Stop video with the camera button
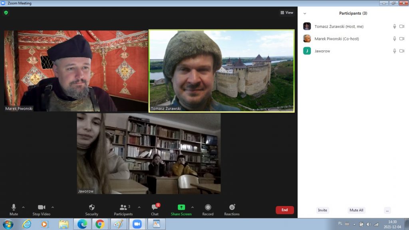The height and width of the screenshot is (230, 409). point(42,210)
